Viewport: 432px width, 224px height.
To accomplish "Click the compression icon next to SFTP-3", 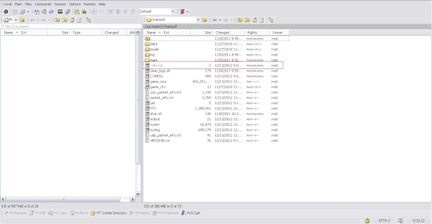I will point(400,221).
